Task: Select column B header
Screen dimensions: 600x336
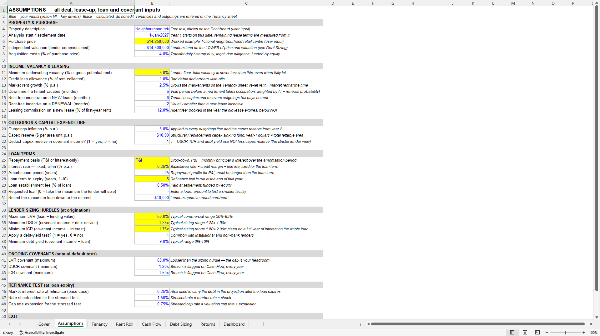Action: [152, 3]
